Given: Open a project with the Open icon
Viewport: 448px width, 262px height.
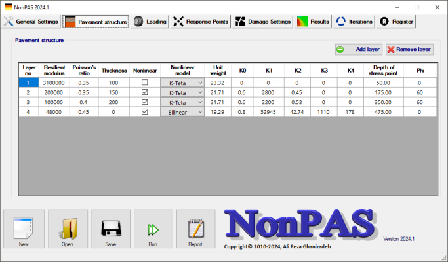Looking at the screenshot, I should click(68, 229).
